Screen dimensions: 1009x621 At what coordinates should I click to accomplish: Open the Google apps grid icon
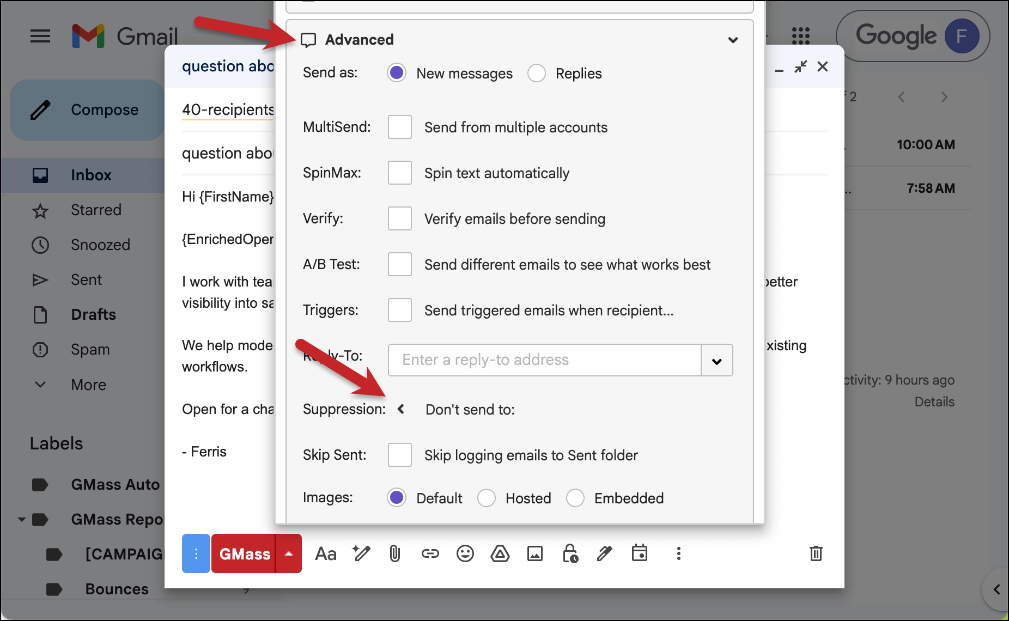(800, 36)
